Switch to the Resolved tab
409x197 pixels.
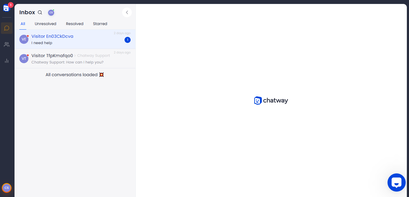75,24
